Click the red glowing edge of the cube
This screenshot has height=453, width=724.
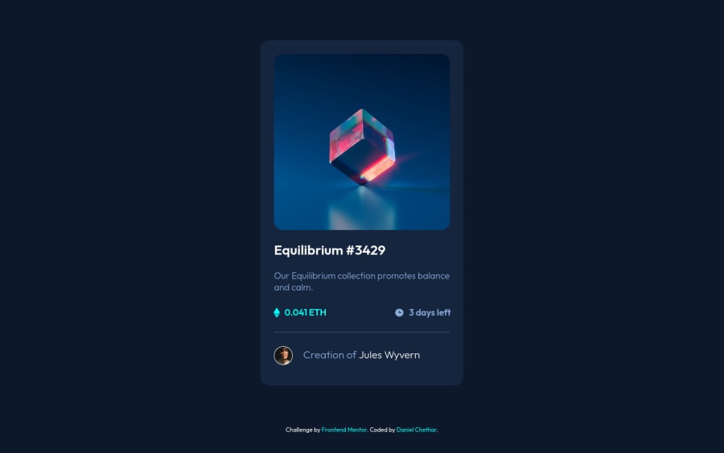click(377, 168)
